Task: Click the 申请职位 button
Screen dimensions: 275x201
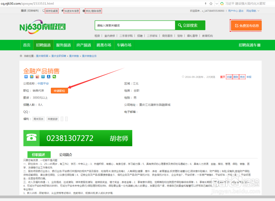Action: pos(59,90)
